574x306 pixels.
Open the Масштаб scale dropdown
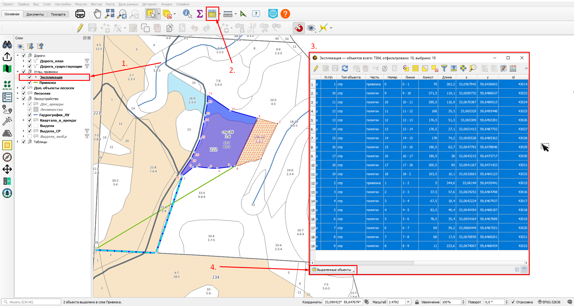pos(408,302)
